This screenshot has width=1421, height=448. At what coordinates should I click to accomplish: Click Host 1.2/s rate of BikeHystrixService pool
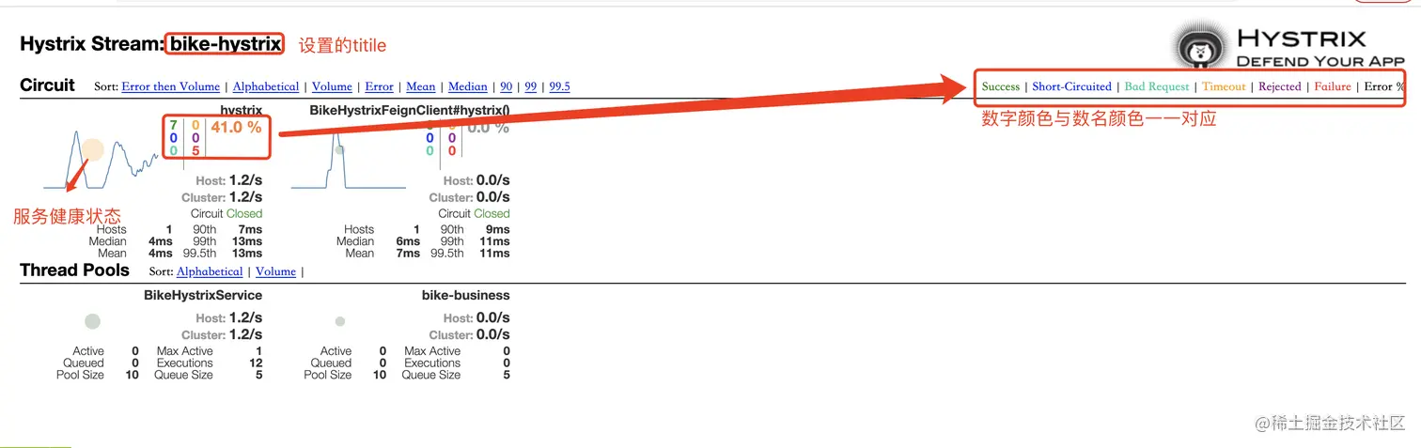(x=228, y=317)
